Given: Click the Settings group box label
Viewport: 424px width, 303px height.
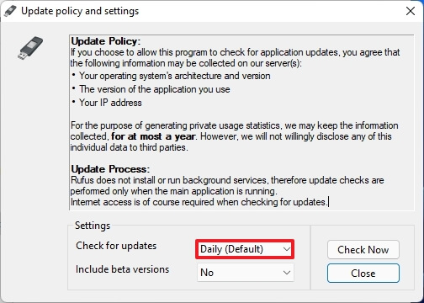Looking at the screenshot, I should tap(93, 226).
